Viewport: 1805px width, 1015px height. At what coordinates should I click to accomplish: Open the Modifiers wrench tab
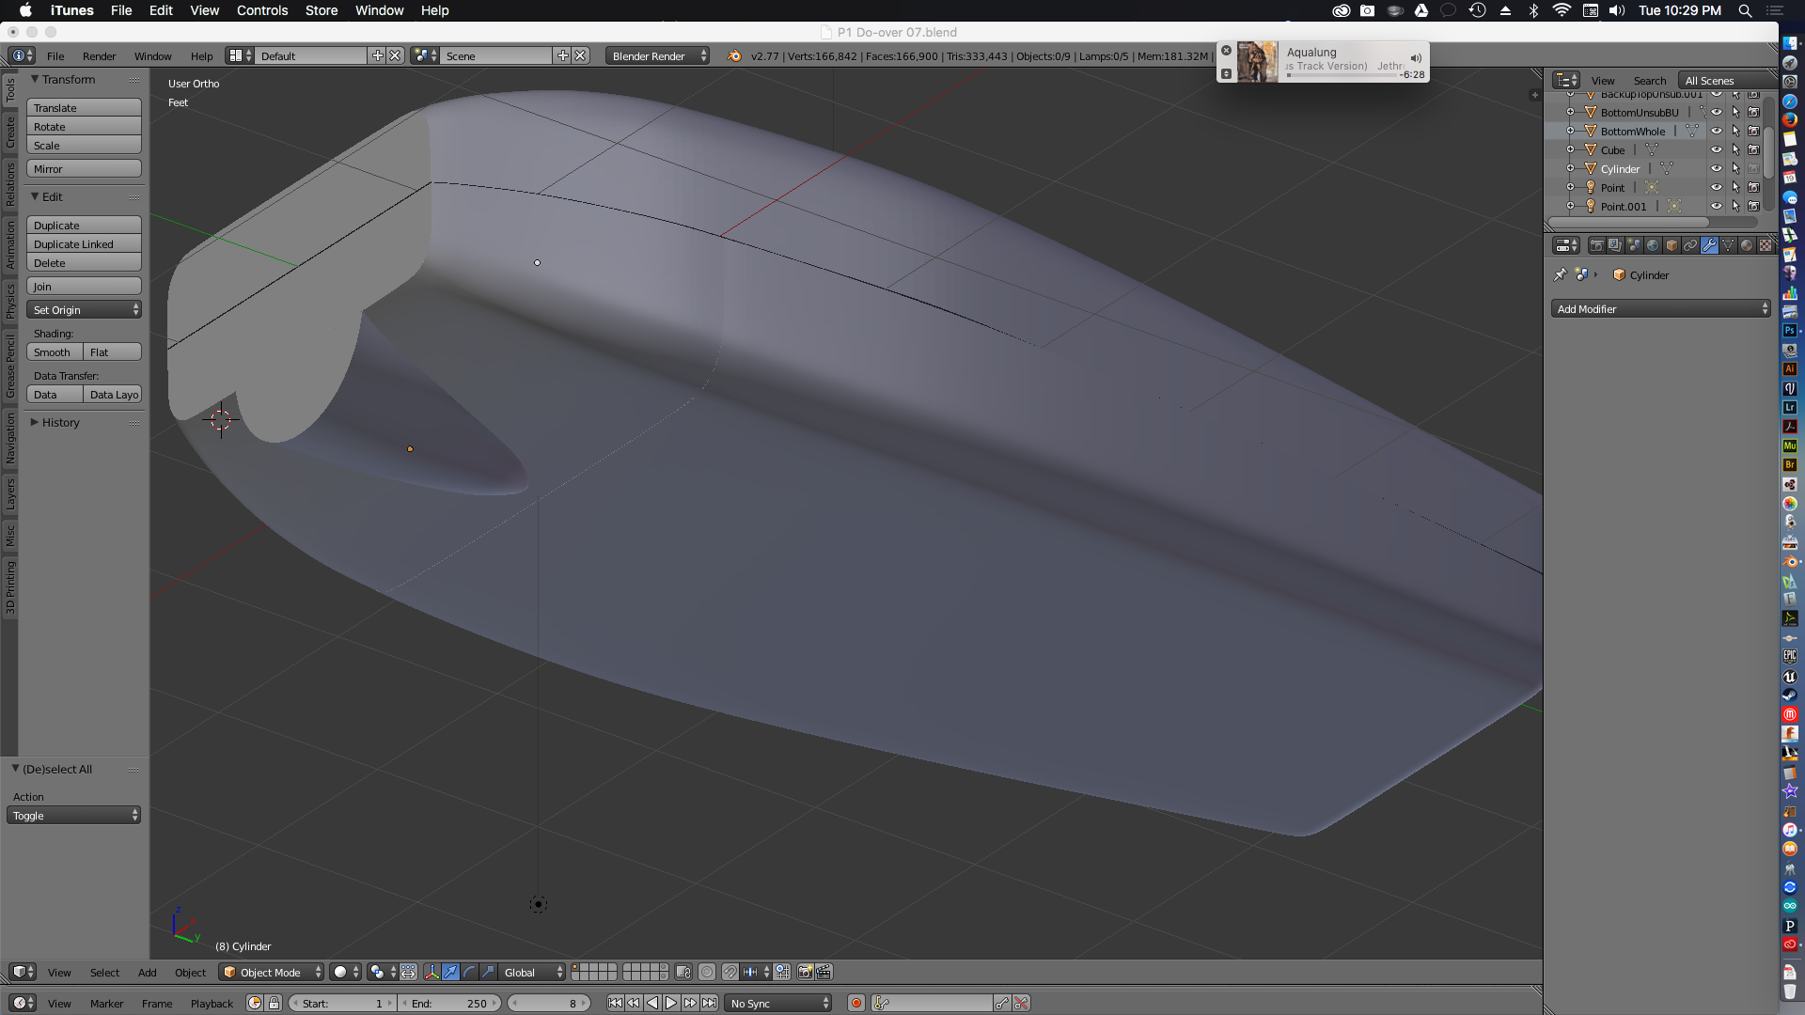click(x=1709, y=245)
